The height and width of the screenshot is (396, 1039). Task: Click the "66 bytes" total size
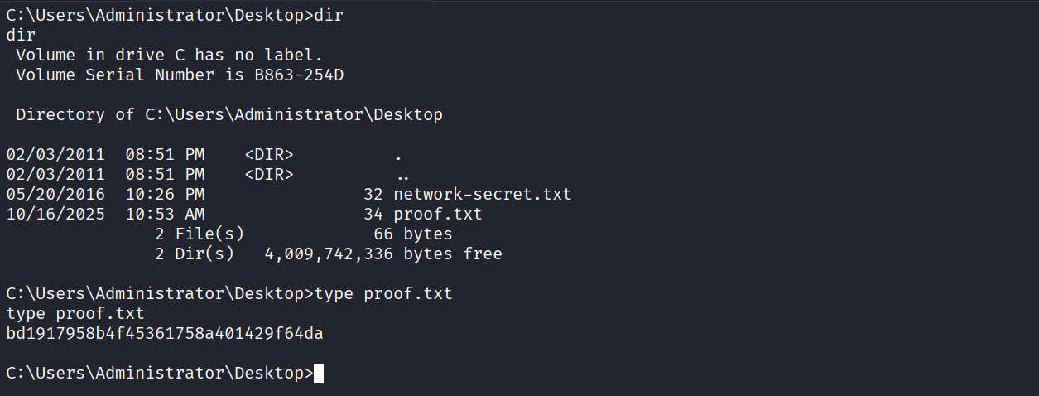[412, 234]
